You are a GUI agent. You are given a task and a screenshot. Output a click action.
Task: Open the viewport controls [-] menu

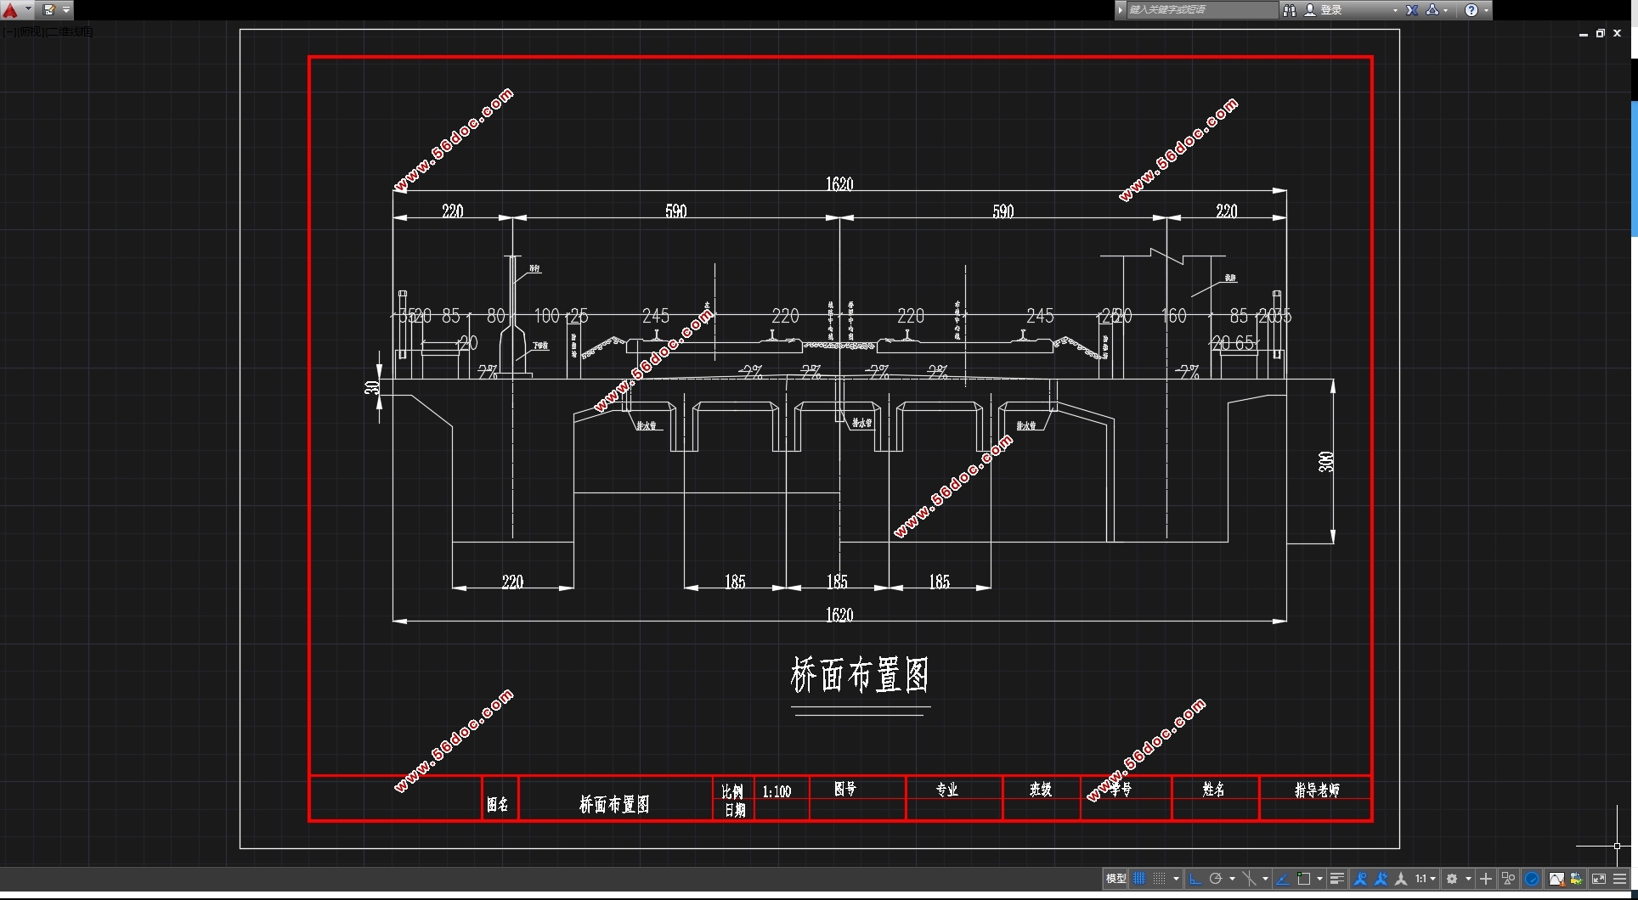pyautogui.click(x=8, y=31)
